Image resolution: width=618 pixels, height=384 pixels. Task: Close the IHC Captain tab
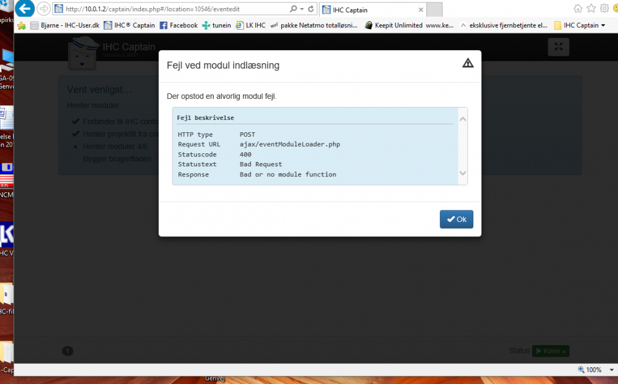(420, 10)
